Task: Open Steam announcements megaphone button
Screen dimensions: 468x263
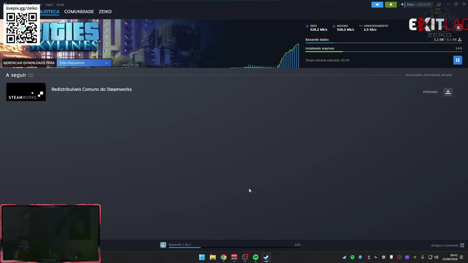Action: click(x=377, y=4)
